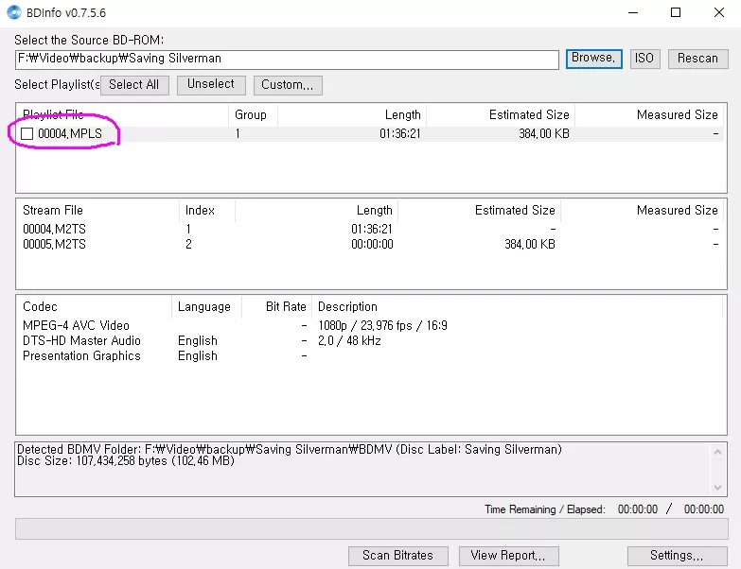The width and height of the screenshot is (741, 569).
Task: Open the Settings dialog
Action: pos(677,556)
